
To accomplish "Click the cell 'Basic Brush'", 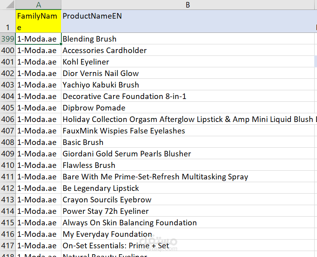I will tap(188, 142).
